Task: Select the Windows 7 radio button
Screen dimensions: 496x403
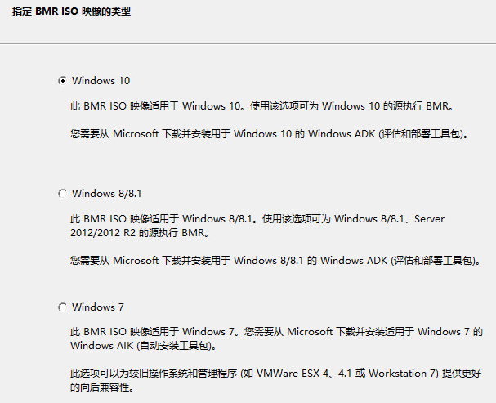Action: (x=62, y=307)
